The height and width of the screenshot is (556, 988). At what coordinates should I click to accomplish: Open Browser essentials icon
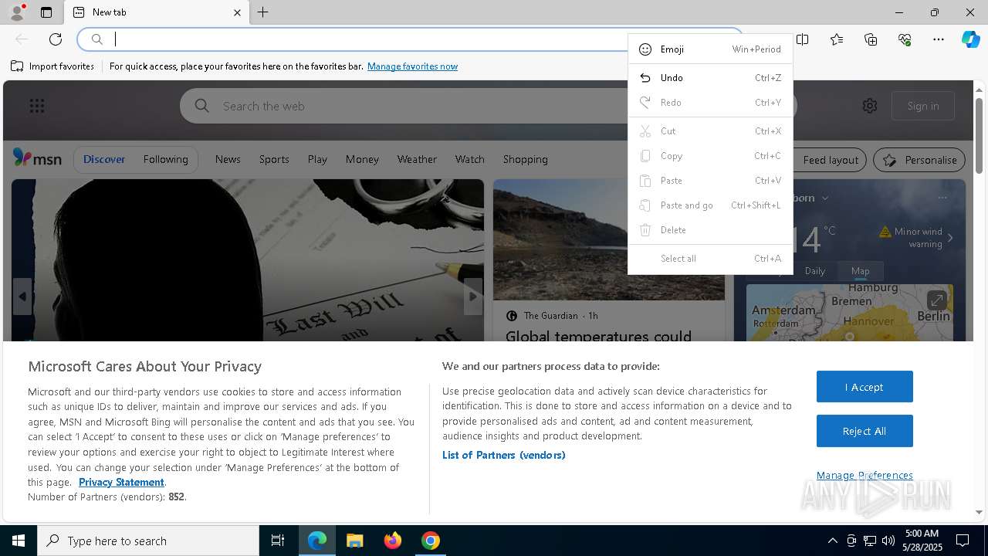(x=905, y=39)
